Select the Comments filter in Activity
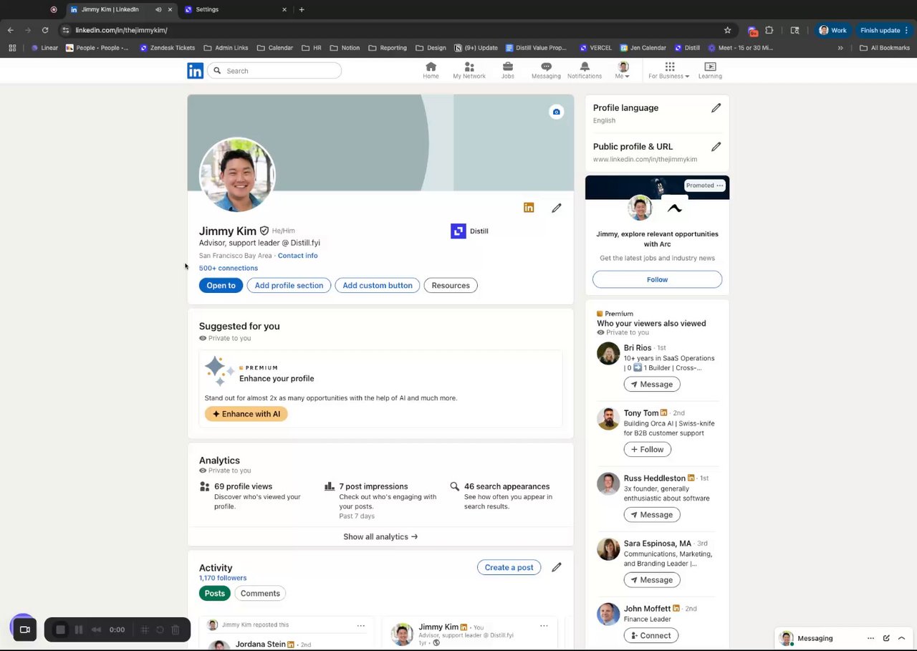 pyautogui.click(x=260, y=593)
